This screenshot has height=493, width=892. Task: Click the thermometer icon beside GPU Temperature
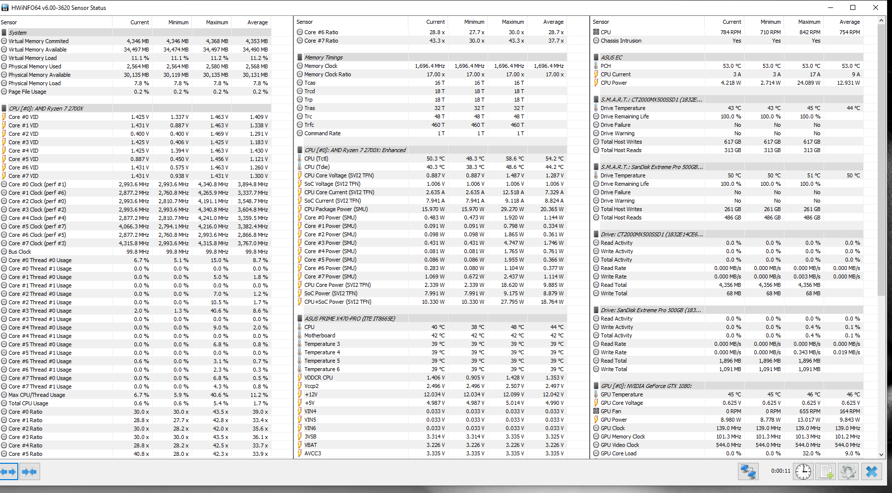(x=596, y=394)
